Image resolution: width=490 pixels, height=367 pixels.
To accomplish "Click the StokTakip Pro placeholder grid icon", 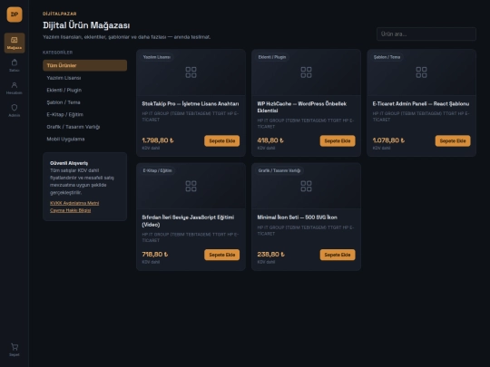I will [x=191, y=72].
